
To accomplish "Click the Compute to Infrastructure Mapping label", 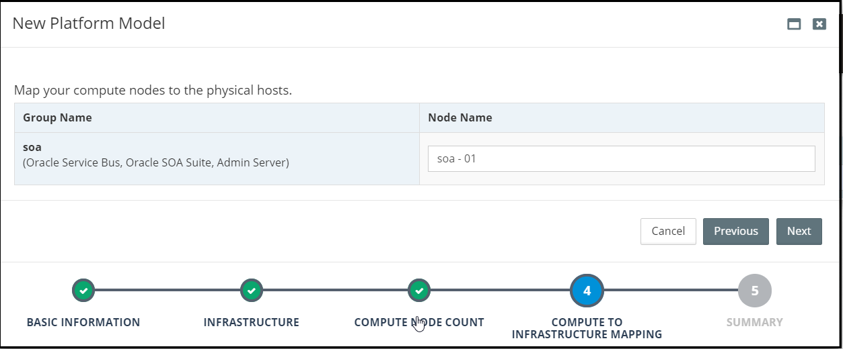I will (x=587, y=328).
